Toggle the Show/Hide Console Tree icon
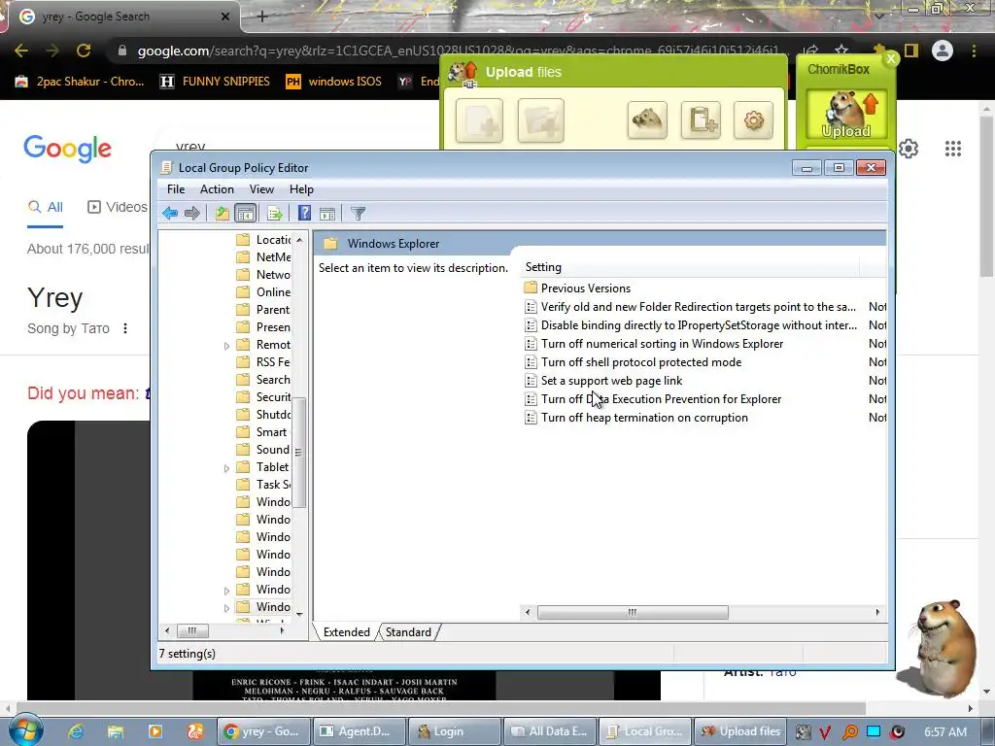This screenshot has height=746, width=995. 245,213
